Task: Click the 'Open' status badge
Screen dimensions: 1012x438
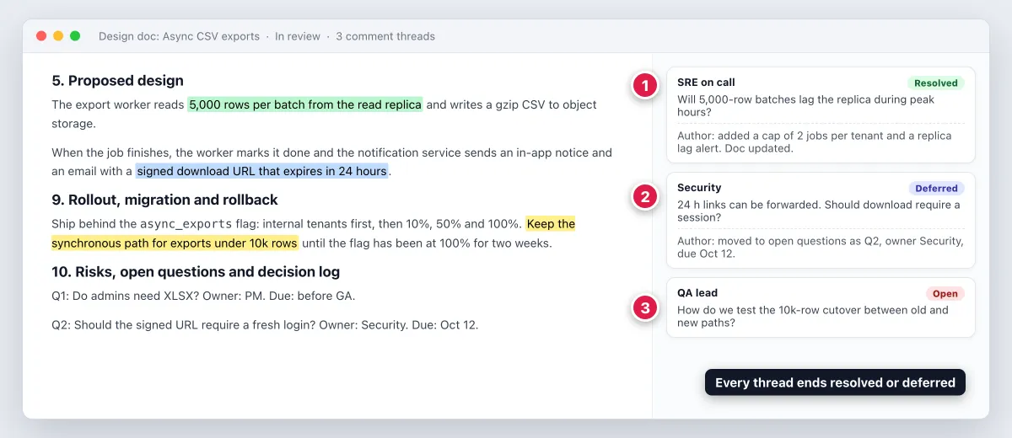Action: [945, 293]
